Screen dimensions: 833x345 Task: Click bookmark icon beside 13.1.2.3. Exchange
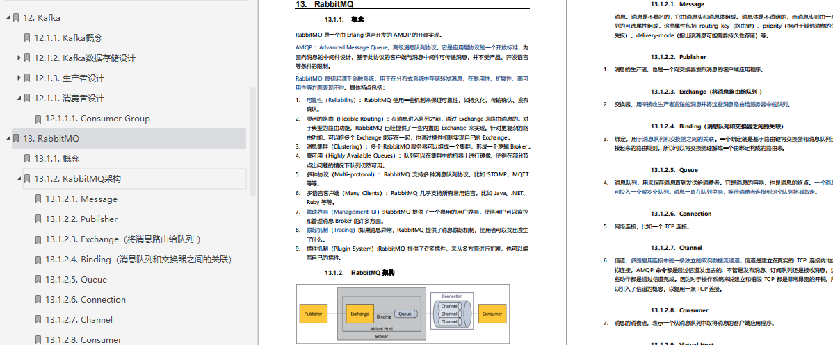38,239
